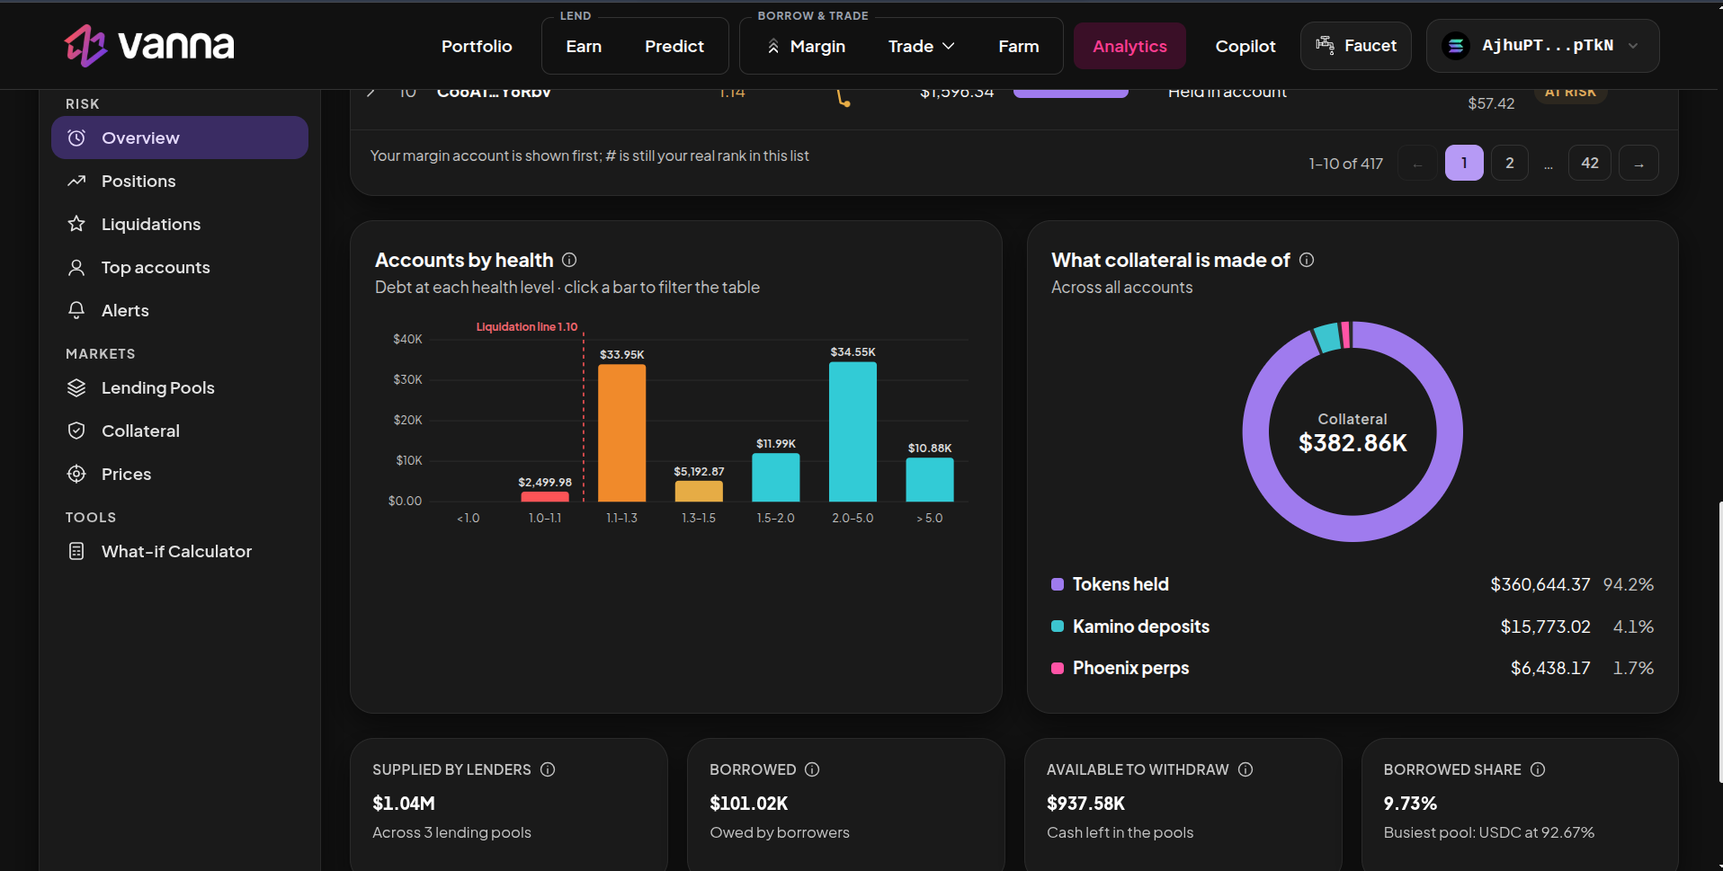Expand the Trade dropdown menu

click(x=921, y=46)
